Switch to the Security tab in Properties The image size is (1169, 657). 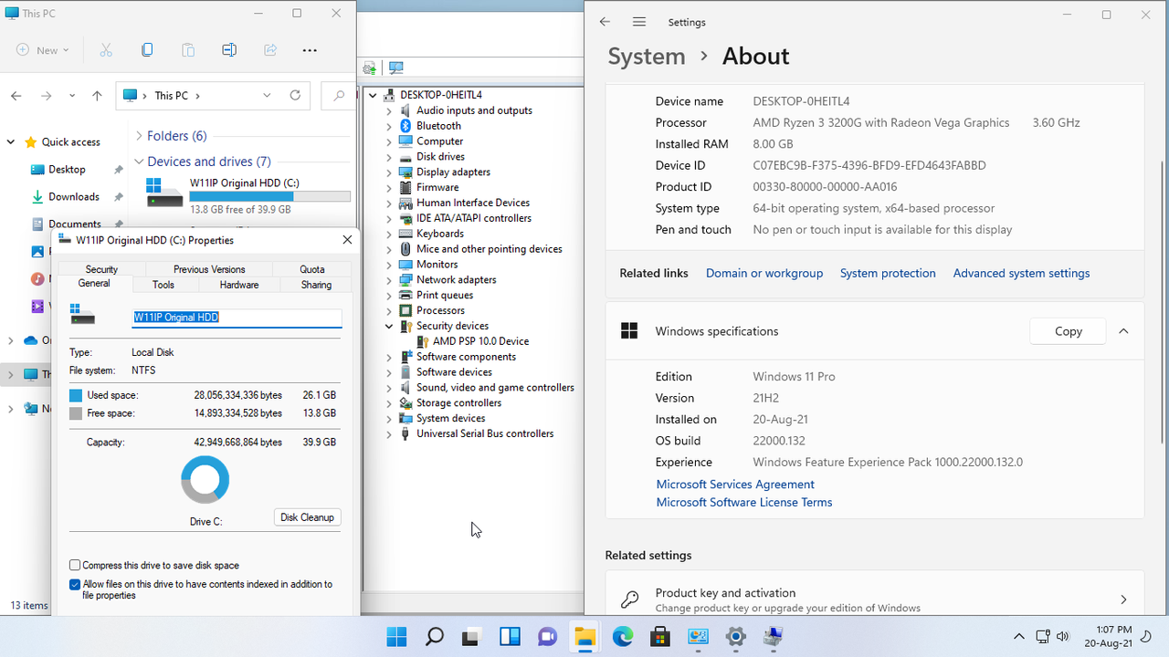point(100,268)
